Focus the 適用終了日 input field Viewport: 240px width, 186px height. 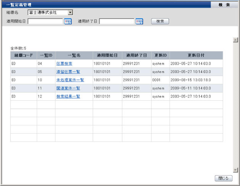[117, 21]
